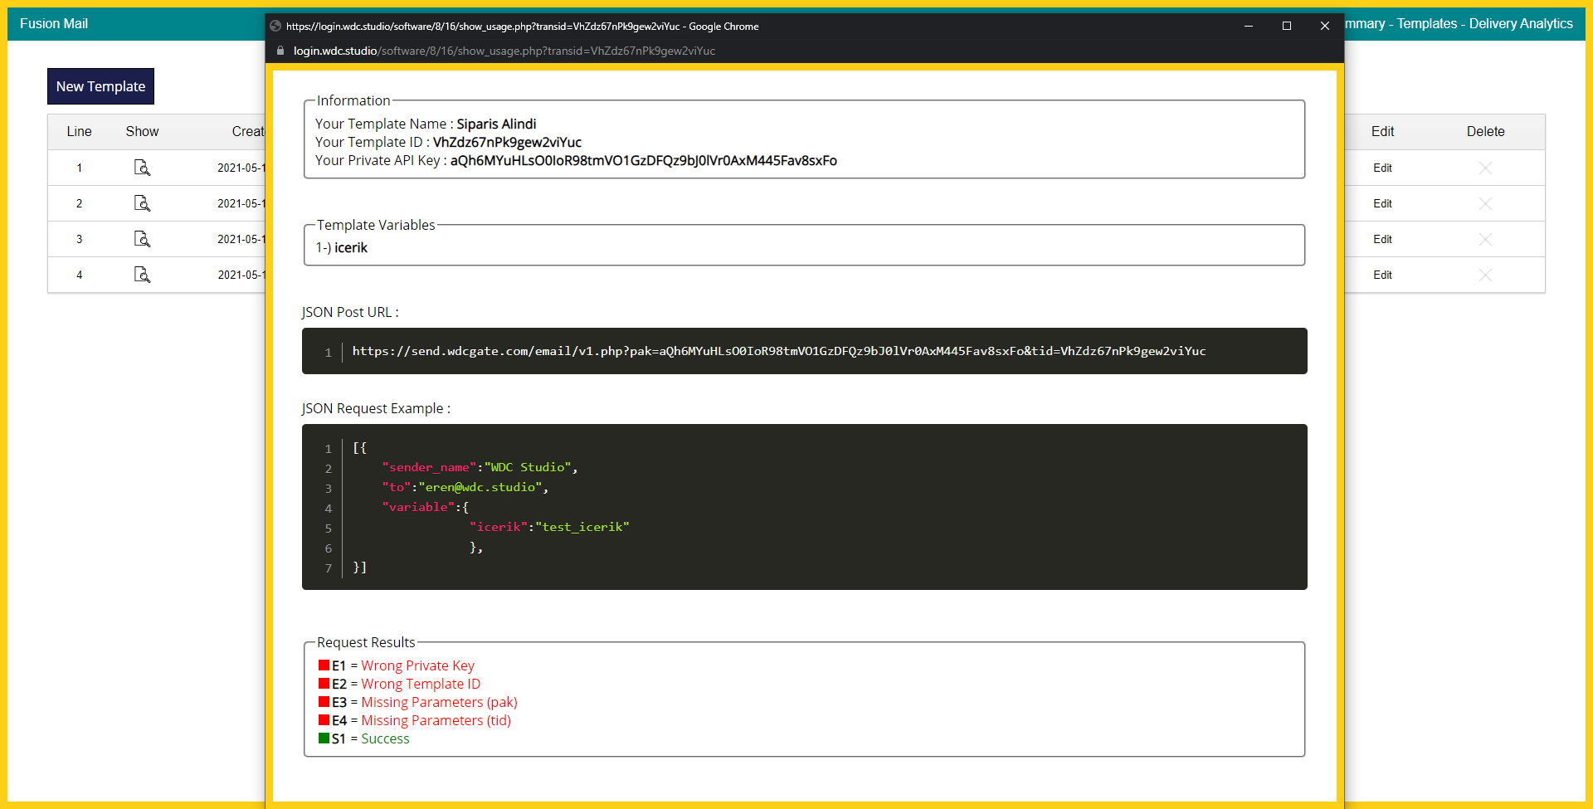The height and width of the screenshot is (809, 1593).
Task: Open the show icon for line 3
Action: (x=142, y=239)
